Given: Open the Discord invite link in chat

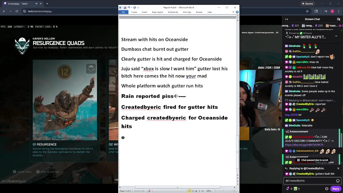Looking at the screenshot, I should pos(304,145).
